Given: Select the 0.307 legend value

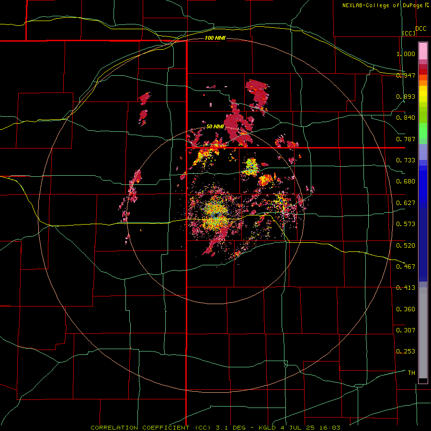Looking at the screenshot, I should point(406,330).
